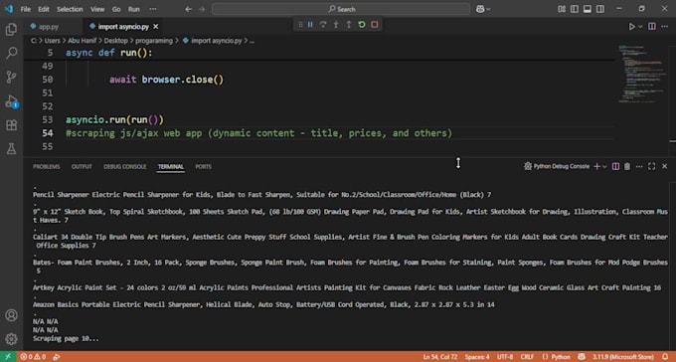Viewport: 676px width, 362px height.
Task: Show more menus via ellipsis
Action: (153, 9)
